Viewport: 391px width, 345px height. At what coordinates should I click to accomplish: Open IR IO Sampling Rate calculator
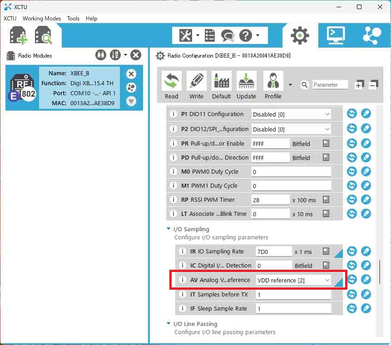click(x=326, y=251)
